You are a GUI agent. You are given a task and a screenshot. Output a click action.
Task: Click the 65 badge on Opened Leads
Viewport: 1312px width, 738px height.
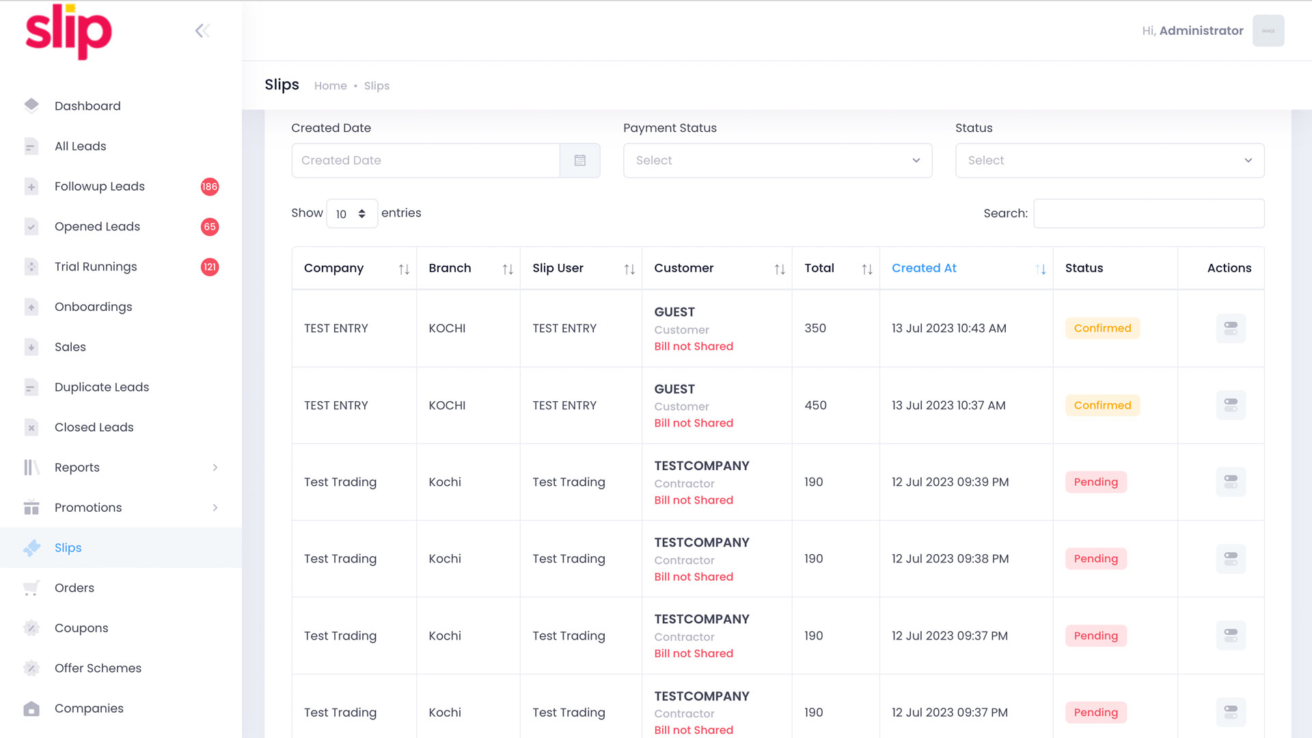[210, 227]
